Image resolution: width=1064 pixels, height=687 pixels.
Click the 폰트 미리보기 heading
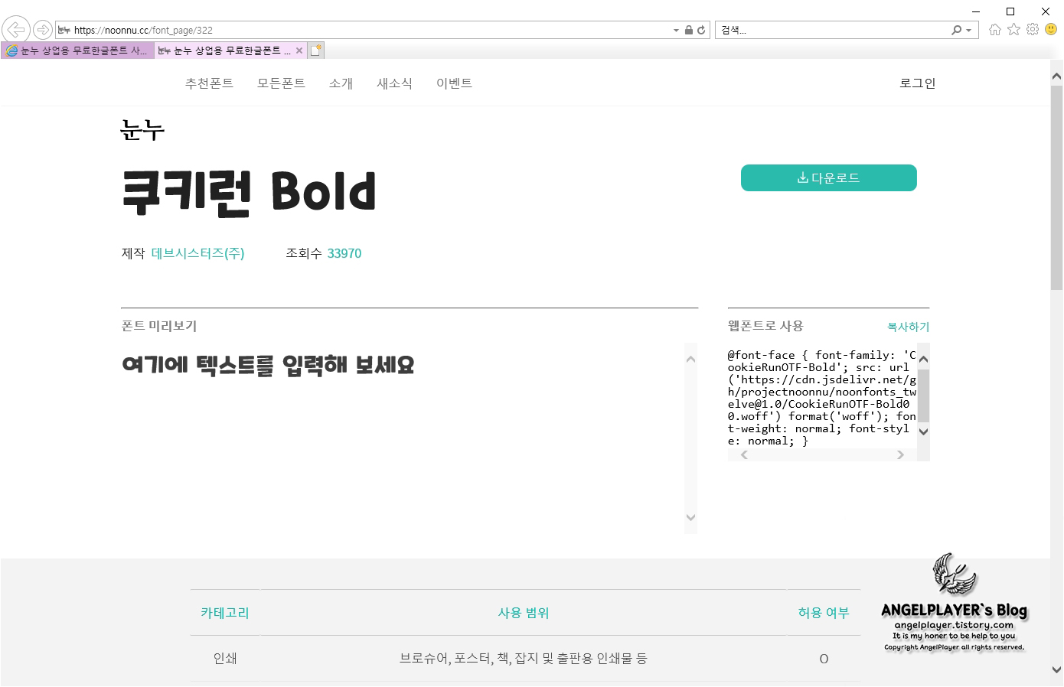coord(159,326)
